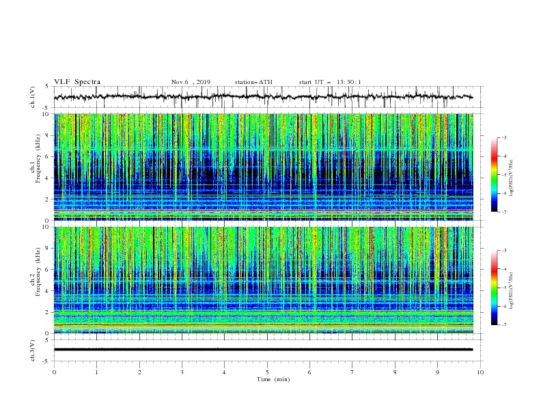Click the ch.1 colorbar "log(PSD)(V²/Hz)" label
This screenshot has width=541, height=418.
[x=512, y=178]
